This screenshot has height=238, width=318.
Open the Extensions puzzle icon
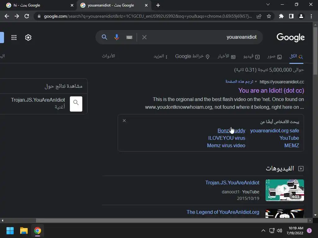tap(281, 16)
